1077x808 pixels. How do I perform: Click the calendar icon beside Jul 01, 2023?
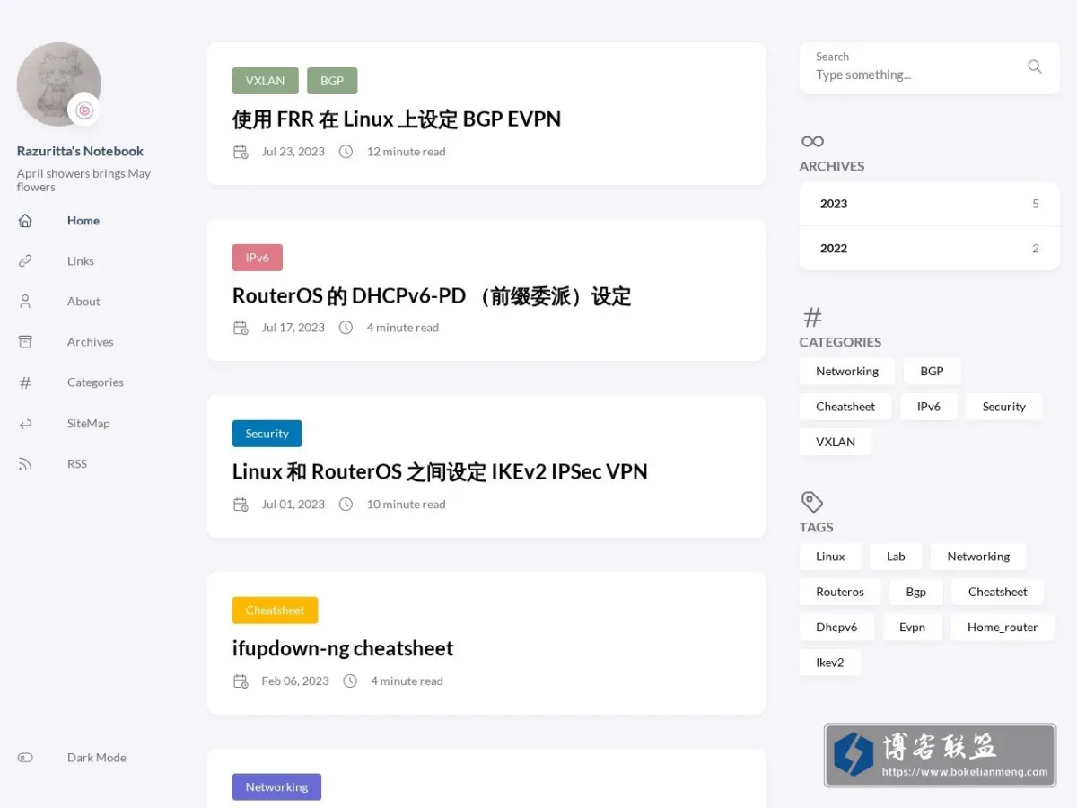pyautogui.click(x=241, y=505)
